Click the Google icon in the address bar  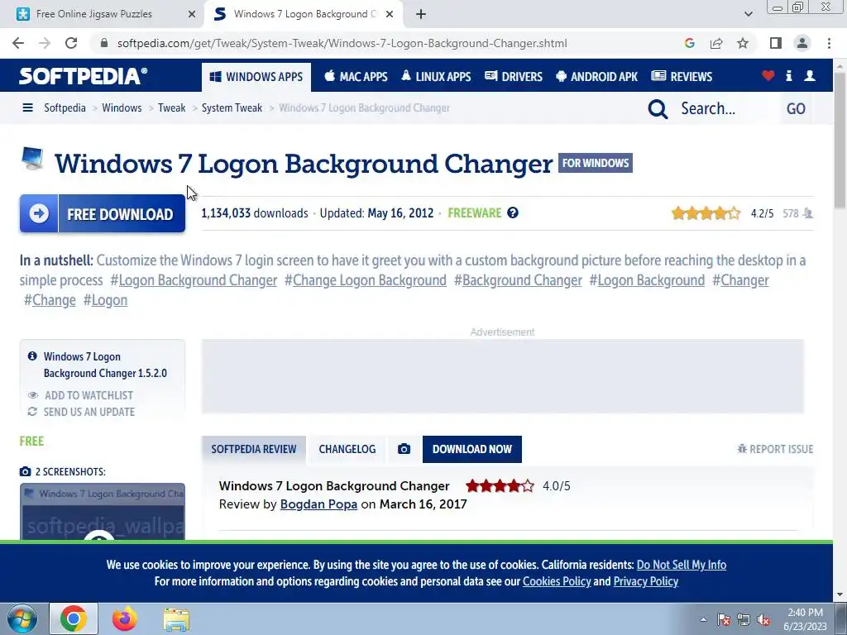[x=689, y=43]
